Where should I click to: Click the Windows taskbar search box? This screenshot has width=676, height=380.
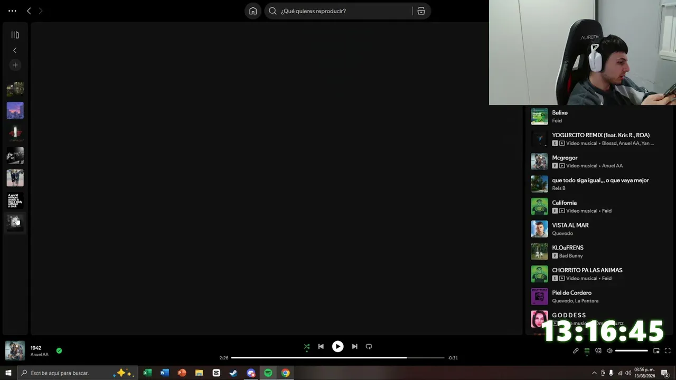point(77,373)
